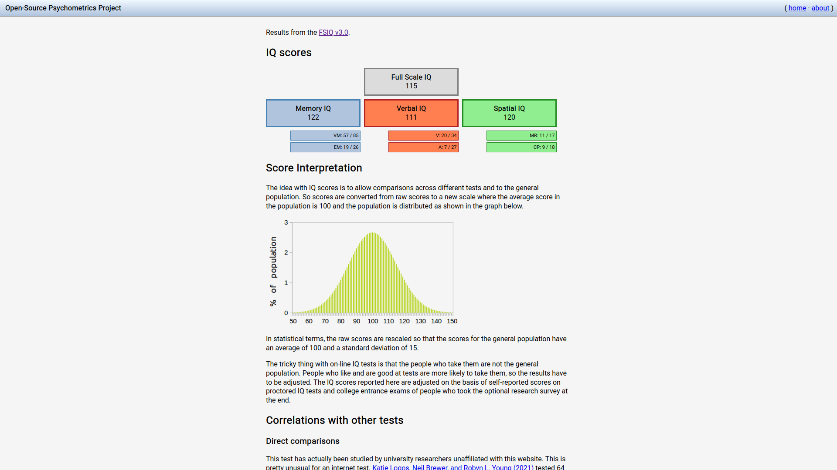Viewport: 837px width, 470px height.
Task: Click the Correlations with other tests heading
Action: click(334, 420)
